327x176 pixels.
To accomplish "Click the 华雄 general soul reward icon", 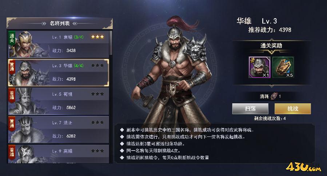I will click(x=259, y=67).
